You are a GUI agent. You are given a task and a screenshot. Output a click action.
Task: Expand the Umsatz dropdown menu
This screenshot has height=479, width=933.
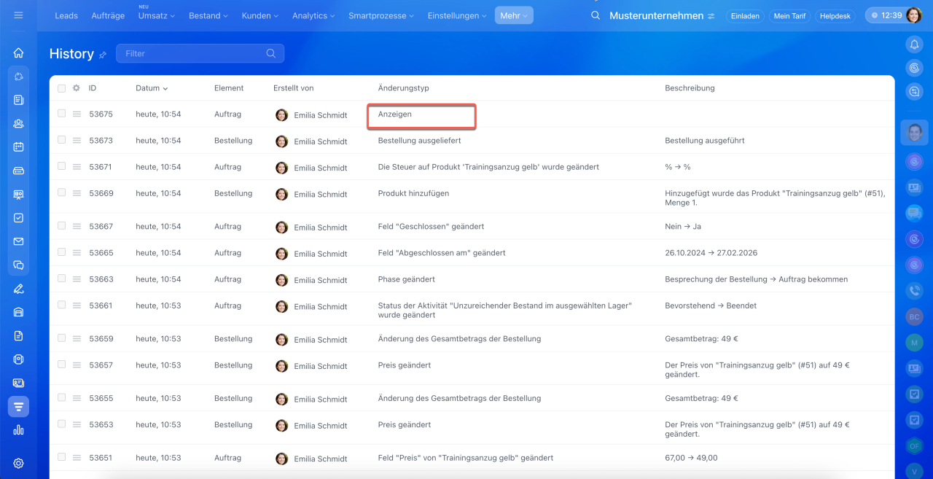[157, 16]
